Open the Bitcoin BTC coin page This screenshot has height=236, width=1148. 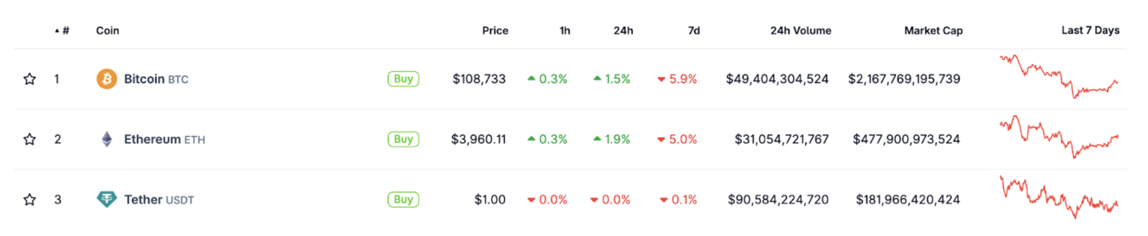tap(156, 79)
